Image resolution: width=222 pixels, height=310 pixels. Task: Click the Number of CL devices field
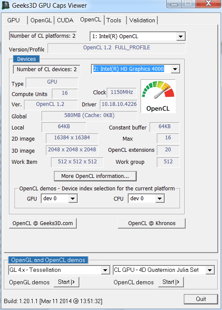[47, 69]
